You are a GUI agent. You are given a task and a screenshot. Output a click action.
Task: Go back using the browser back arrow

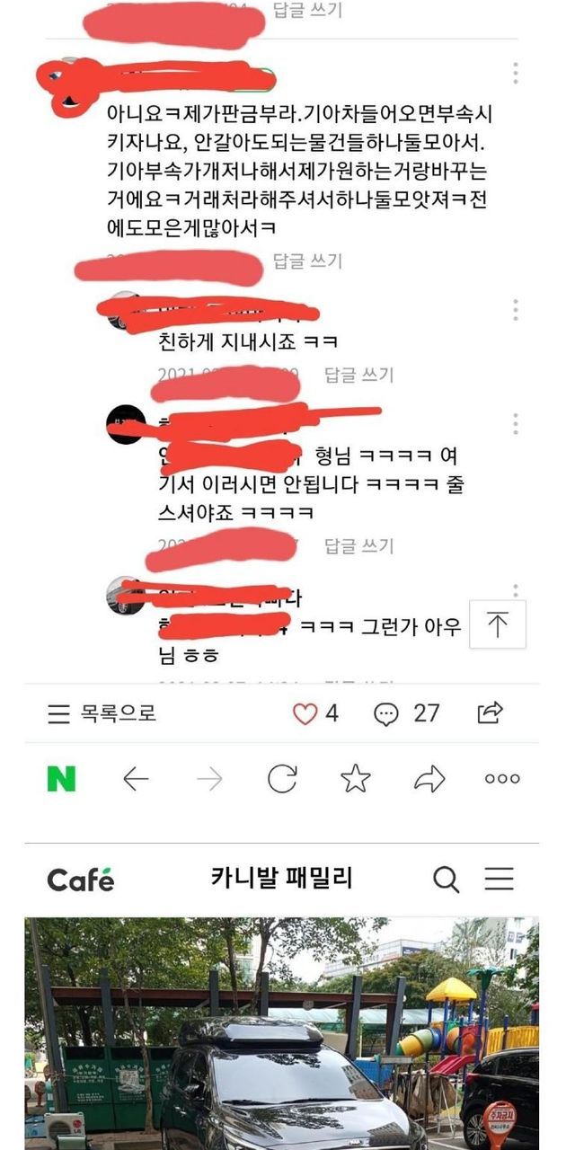136,779
